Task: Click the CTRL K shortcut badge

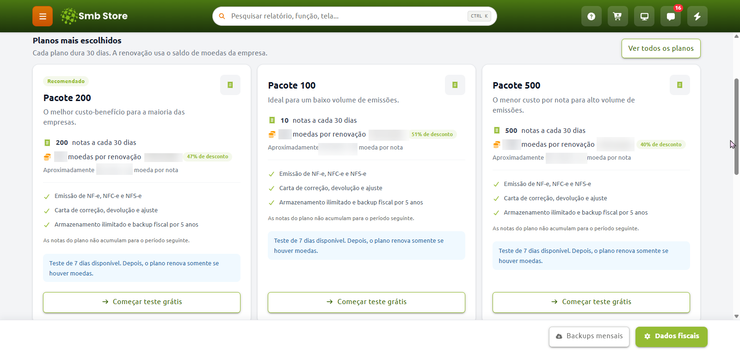Action: pos(479,16)
